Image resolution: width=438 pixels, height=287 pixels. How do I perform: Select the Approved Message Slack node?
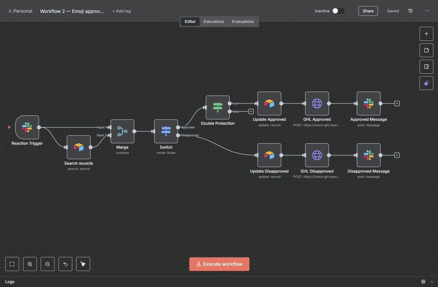[369, 103]
